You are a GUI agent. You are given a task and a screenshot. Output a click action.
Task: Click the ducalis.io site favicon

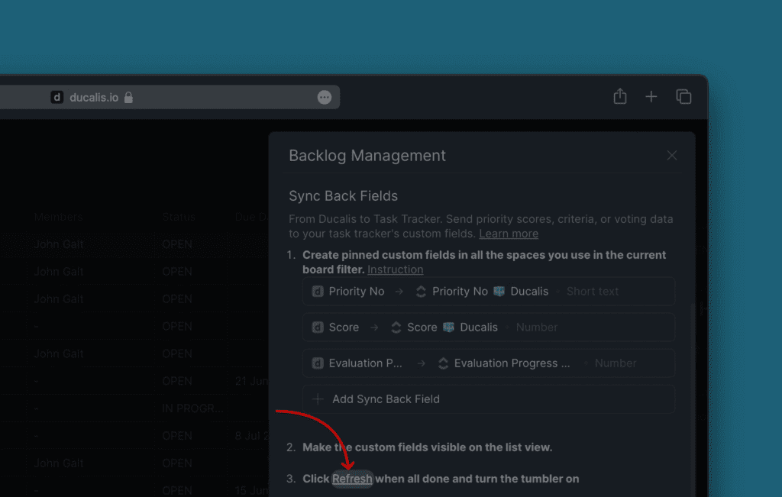tap(57, 98)
